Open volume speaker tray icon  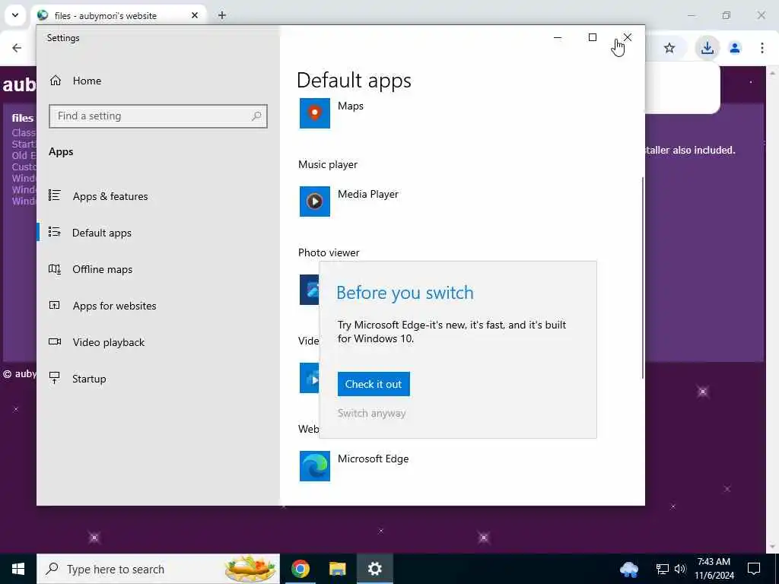679,569
